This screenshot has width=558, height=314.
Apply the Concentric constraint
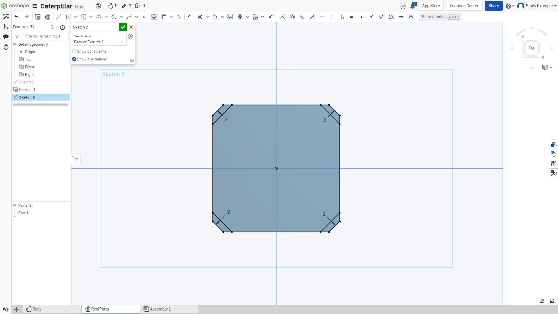(292, 17)
